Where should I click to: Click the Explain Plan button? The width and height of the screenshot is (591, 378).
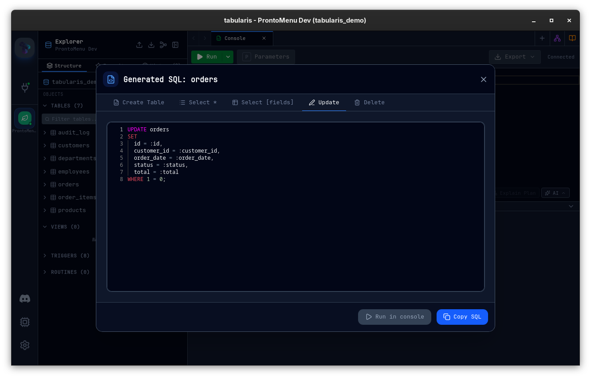(517, 193)
